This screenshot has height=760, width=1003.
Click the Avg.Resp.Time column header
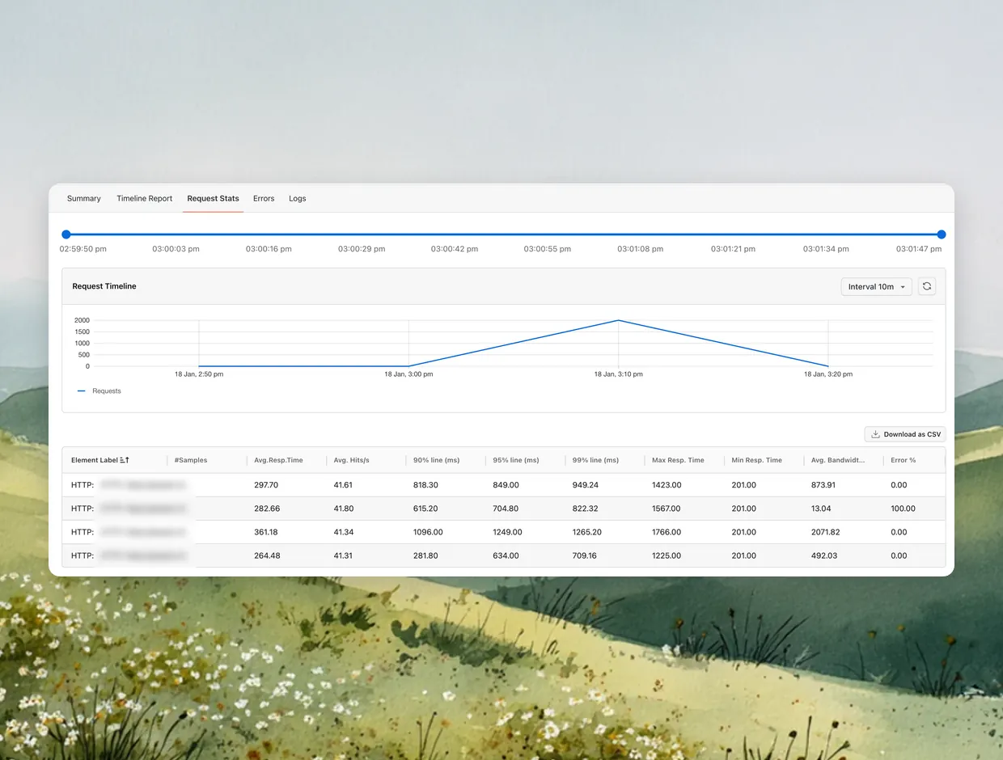(278, 460)
